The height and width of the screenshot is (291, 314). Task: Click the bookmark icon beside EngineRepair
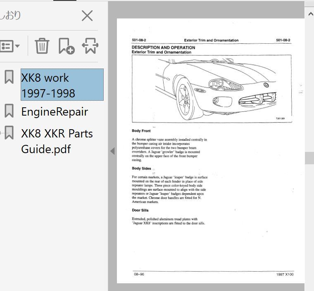pyautogui.click(x=9, y=111)
